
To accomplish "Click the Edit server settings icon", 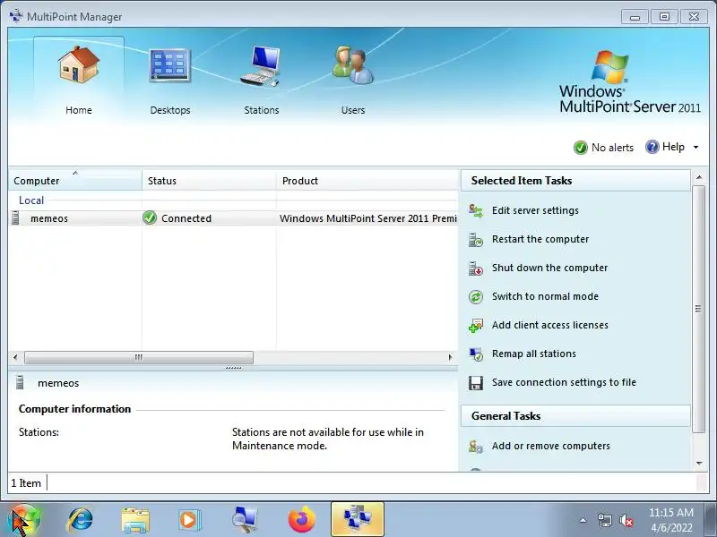I will [476, 211].
